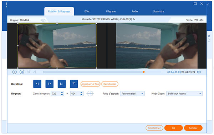Click crop height input field 404
The width and height of the screenshot is (214, 135).
pyautogui.click(x=75, y=94)
